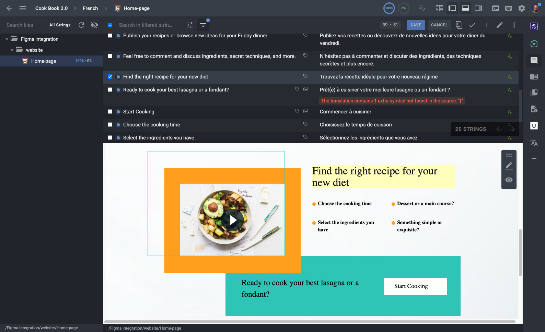Click the pencil edit icon in preview

[509, 165]
